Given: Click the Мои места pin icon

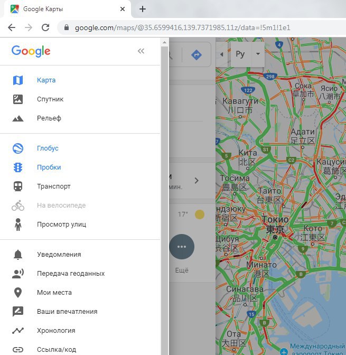Looking at the screenshot, I should [18, 293].
